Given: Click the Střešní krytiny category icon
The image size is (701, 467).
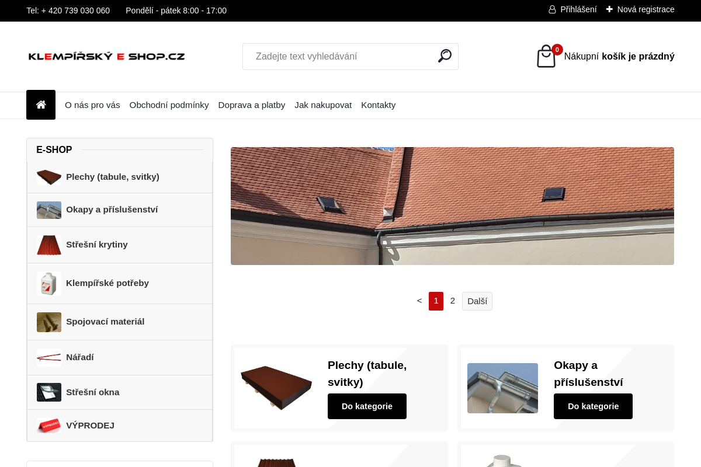Looking at the screenshot, I should (x=48, y=245).
